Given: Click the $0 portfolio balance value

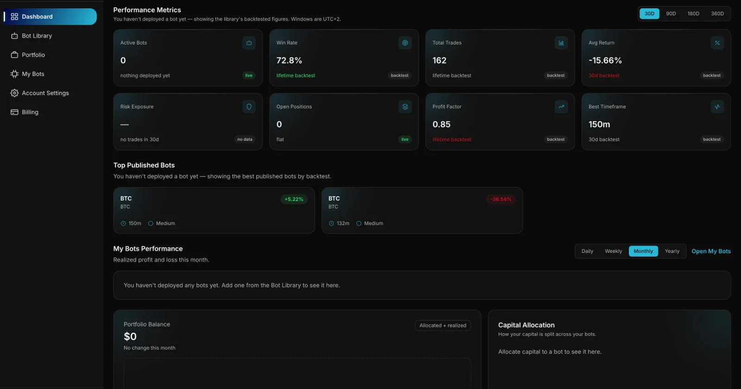Looking at the screenshot, I should [130, 337].
